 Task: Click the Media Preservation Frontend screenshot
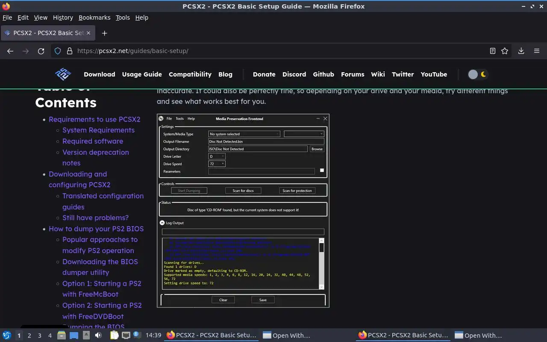point(243,211)
